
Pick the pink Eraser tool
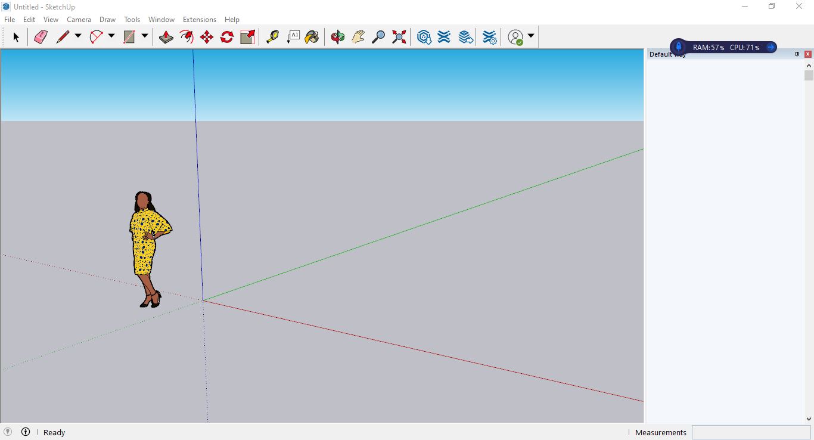coord(41,37)
